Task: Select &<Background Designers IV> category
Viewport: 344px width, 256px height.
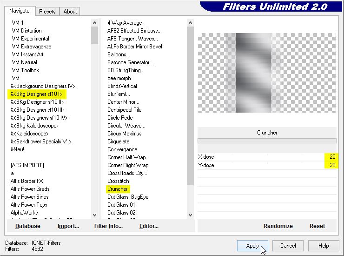Action: pyautogui.click(x=43, y=86)
